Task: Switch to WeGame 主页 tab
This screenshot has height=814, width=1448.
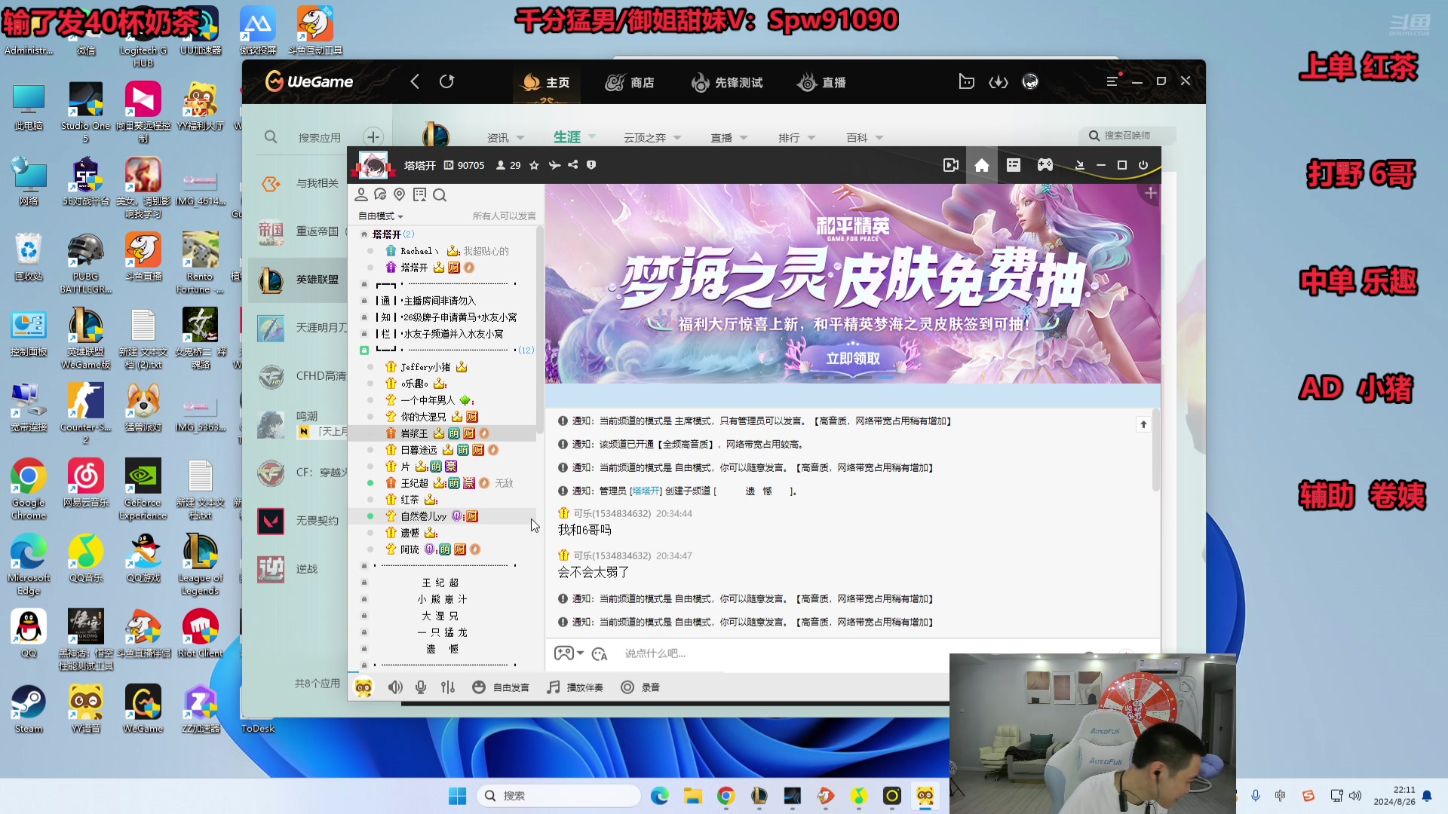Action: point(547,82)
